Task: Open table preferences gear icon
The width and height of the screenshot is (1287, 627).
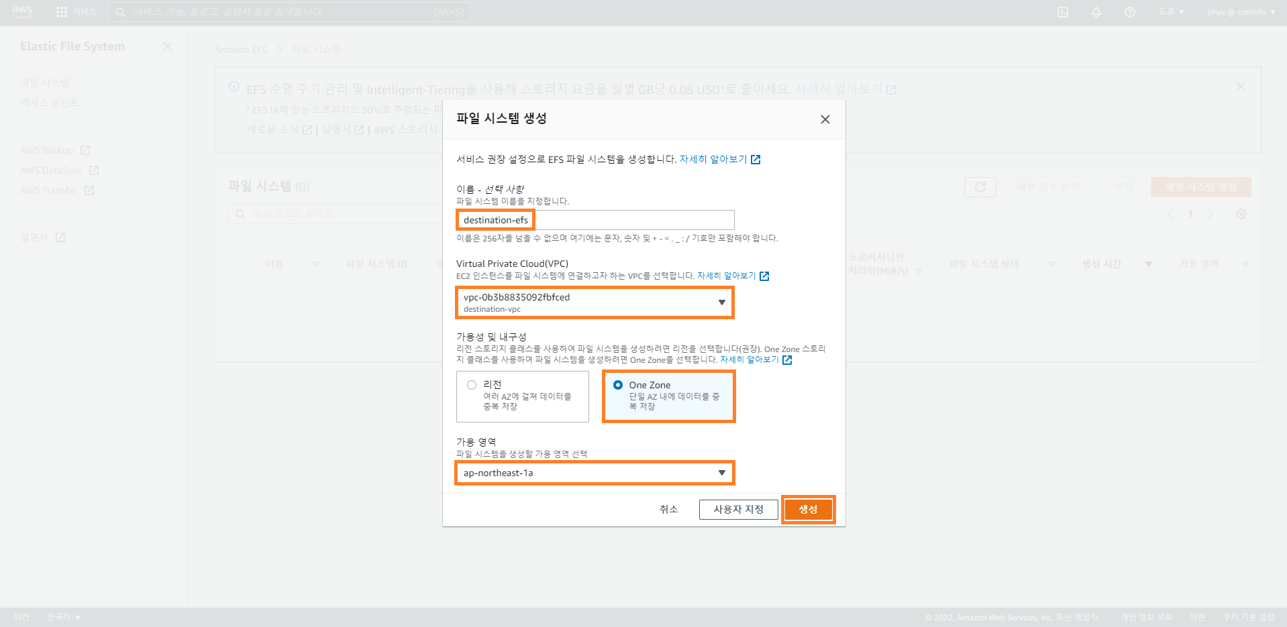Action: pyautogui.click(x=1241, y=214)
